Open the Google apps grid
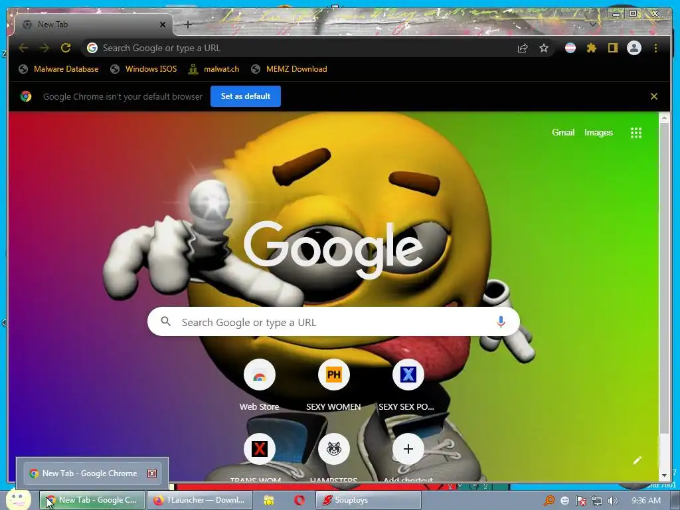This screenshot has height=510, width=680. click(636, 133)
